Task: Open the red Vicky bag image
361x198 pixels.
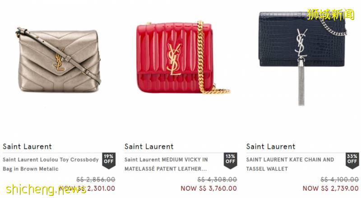Action: click(x=183, y=58)
